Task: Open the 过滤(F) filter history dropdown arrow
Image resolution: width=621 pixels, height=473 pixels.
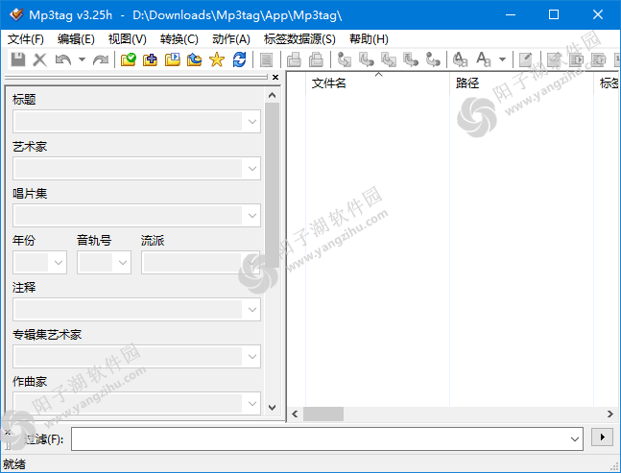Action: pos(574,439)
